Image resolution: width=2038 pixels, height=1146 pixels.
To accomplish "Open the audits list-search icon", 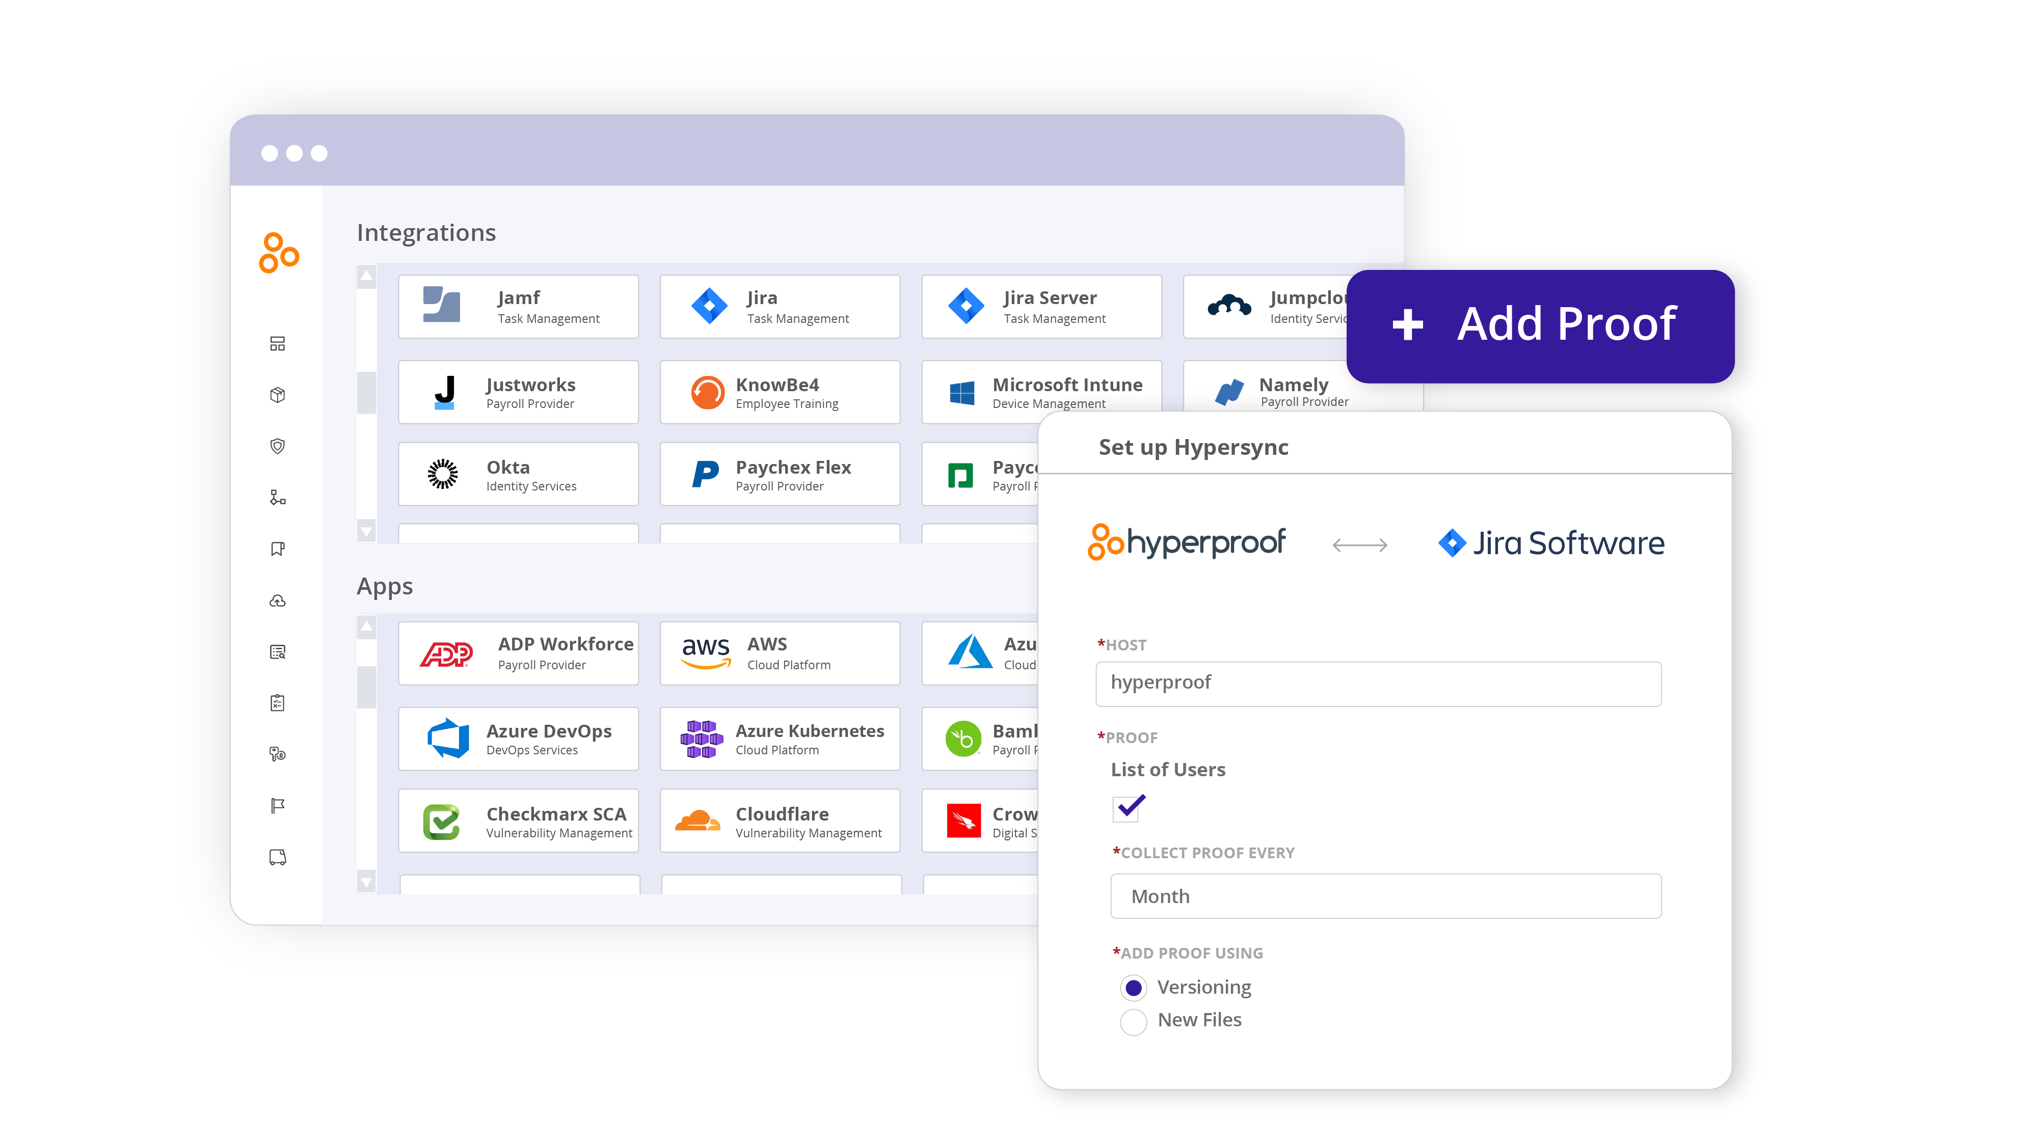I will pos(277,651).
